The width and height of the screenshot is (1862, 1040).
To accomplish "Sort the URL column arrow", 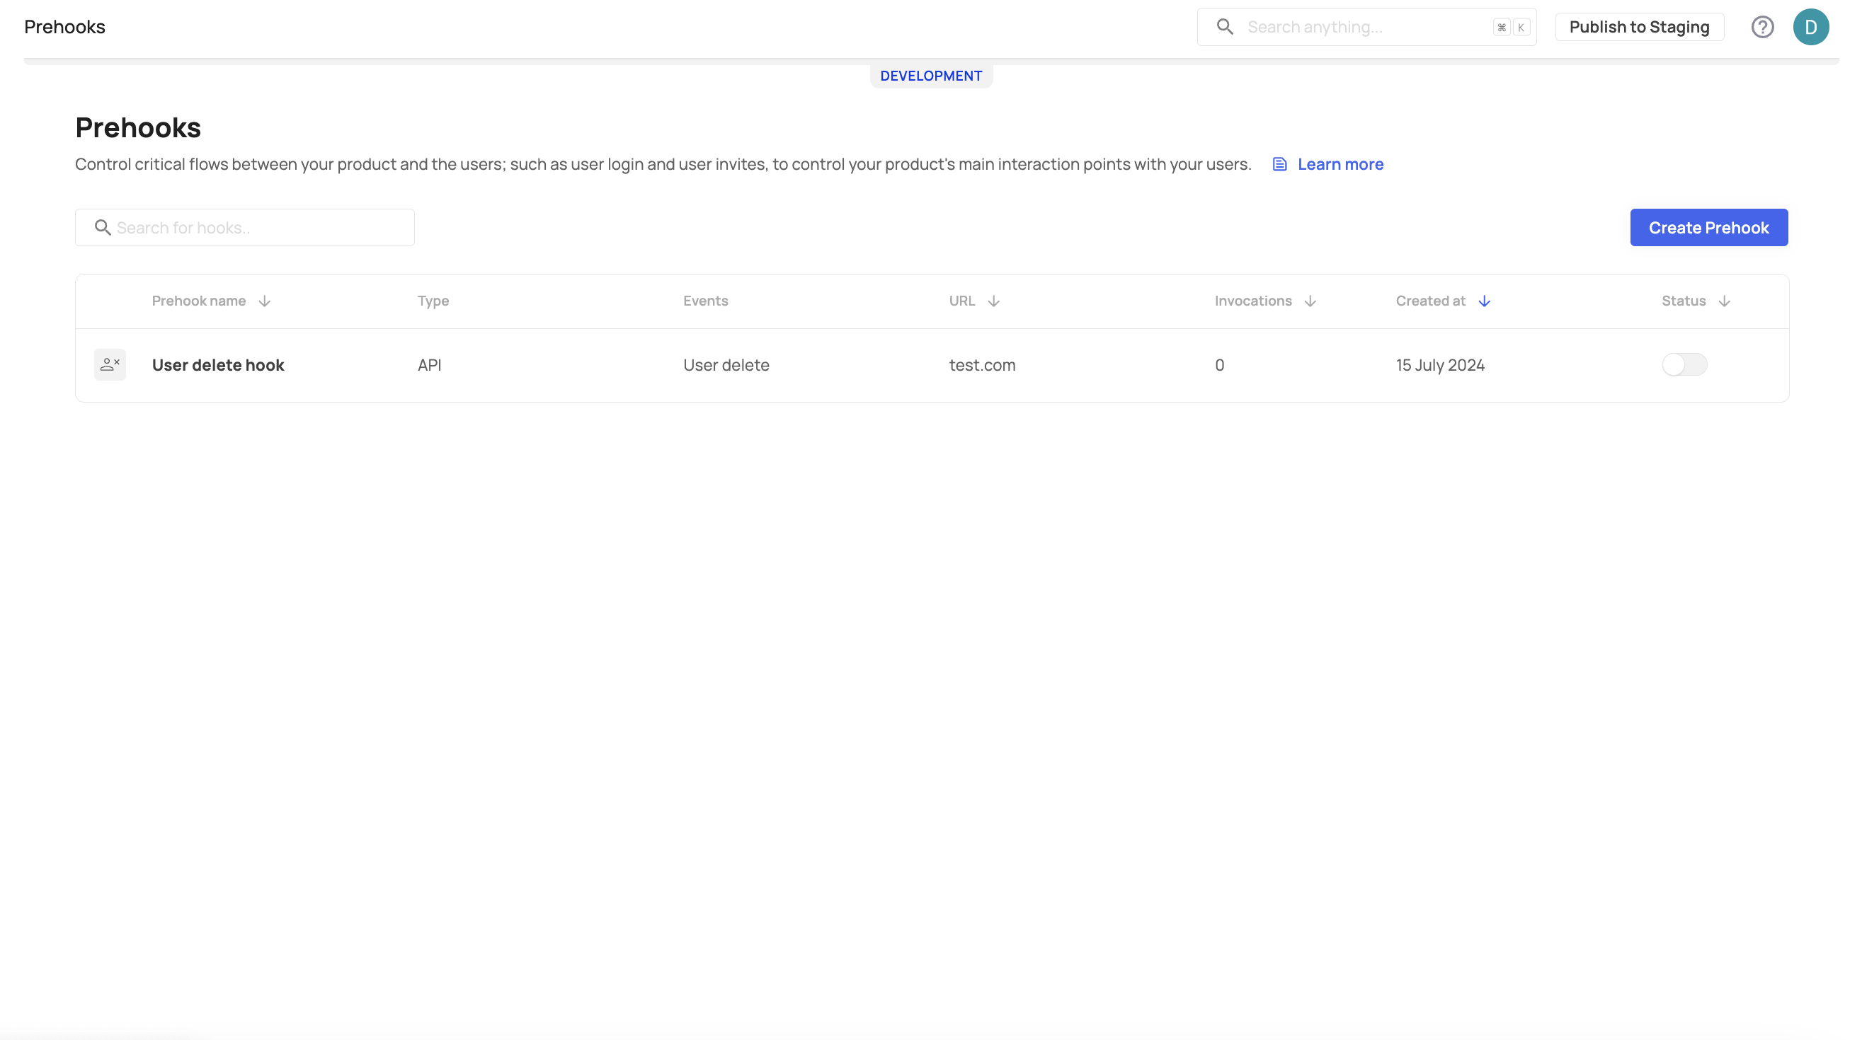I will 994,301.
